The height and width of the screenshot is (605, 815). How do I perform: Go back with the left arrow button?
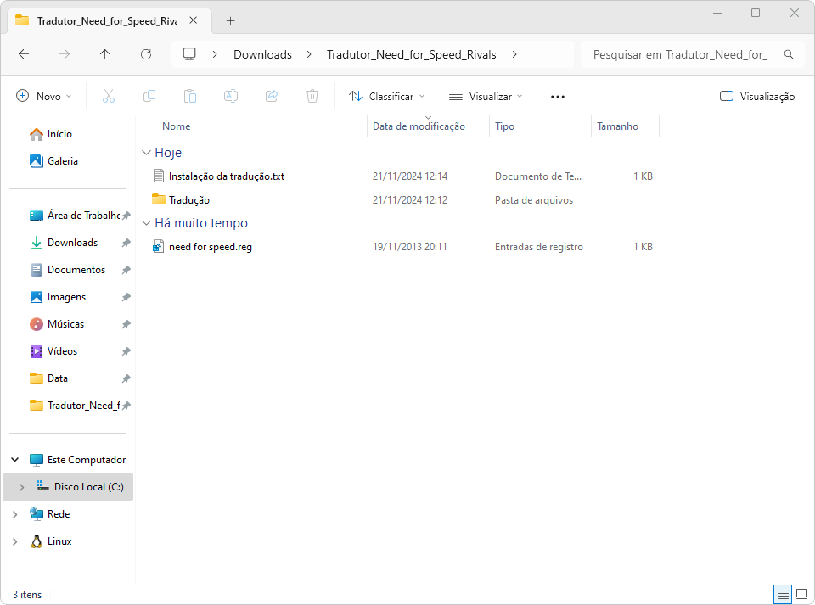[x=24, y=54]
